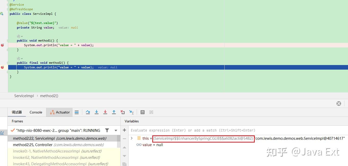Click the filter funnel icon in Frames
348x166 pixels.
[x=107, y=130]
